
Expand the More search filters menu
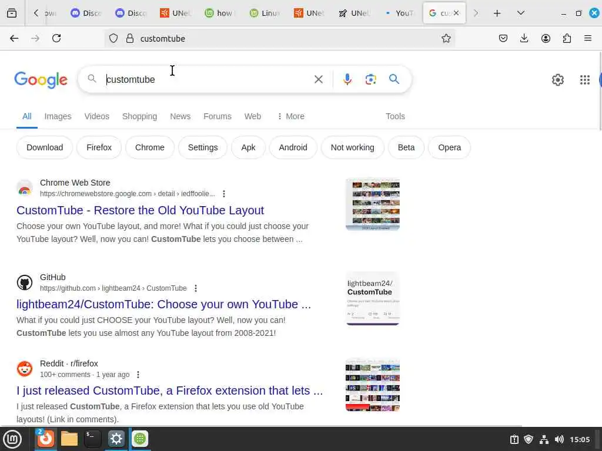(x=290, y=116)
